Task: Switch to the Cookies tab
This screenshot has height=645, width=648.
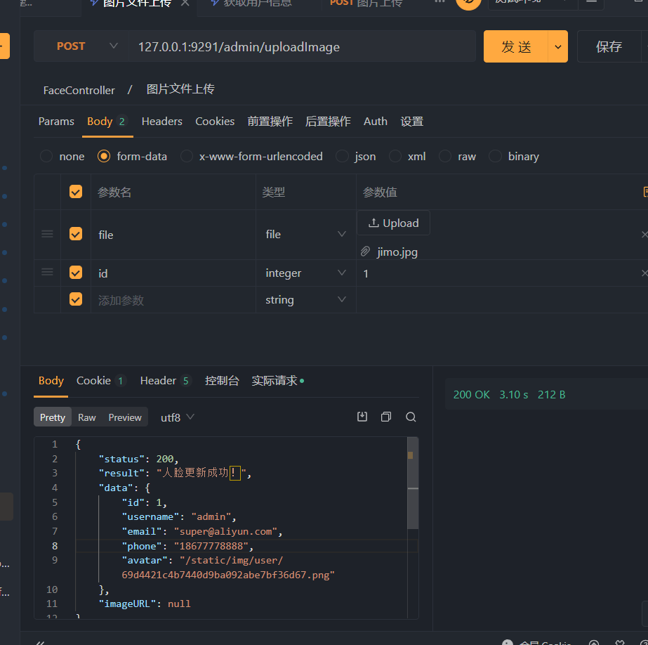Action: [x=215, y=121]
